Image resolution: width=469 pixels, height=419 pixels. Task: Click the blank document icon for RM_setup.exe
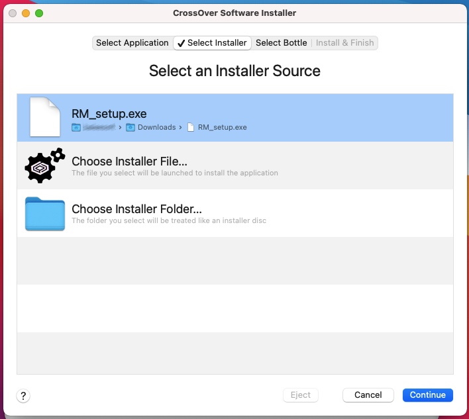pos(45,117)
